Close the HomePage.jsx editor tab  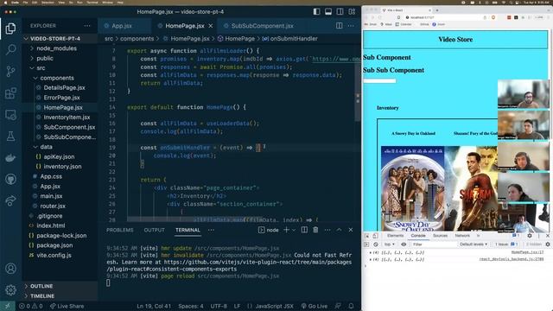[211, 26]
